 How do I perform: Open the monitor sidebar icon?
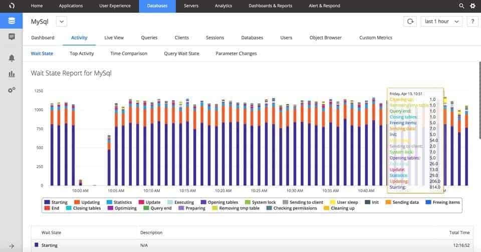[12, 37]
